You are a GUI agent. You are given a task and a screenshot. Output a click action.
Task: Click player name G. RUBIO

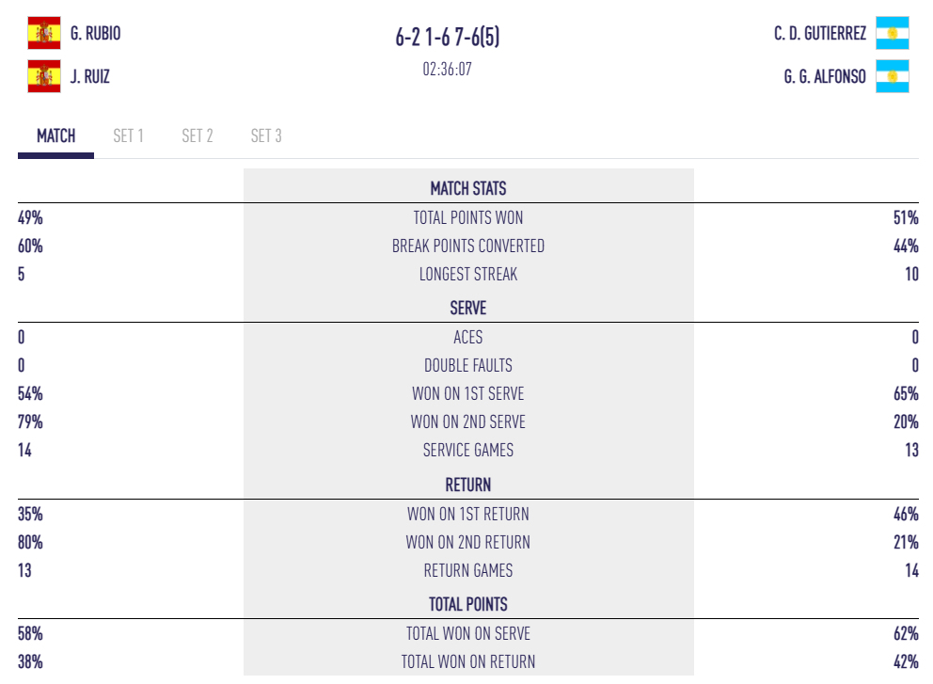(96, 34)
